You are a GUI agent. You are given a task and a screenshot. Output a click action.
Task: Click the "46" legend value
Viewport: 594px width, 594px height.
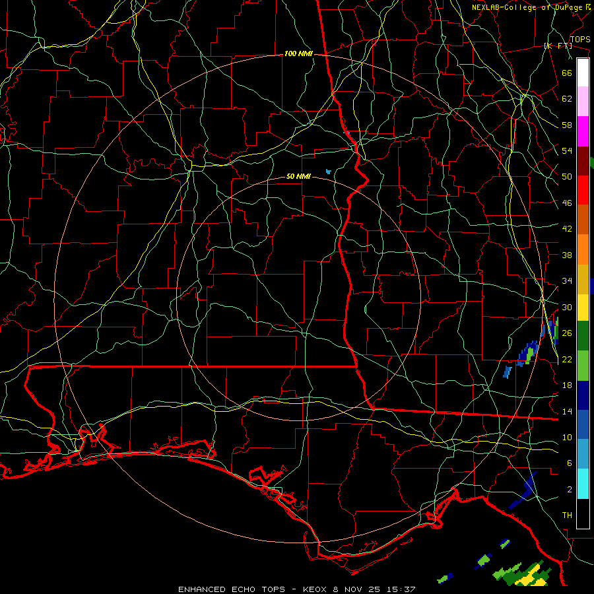(x=567, y=203)
